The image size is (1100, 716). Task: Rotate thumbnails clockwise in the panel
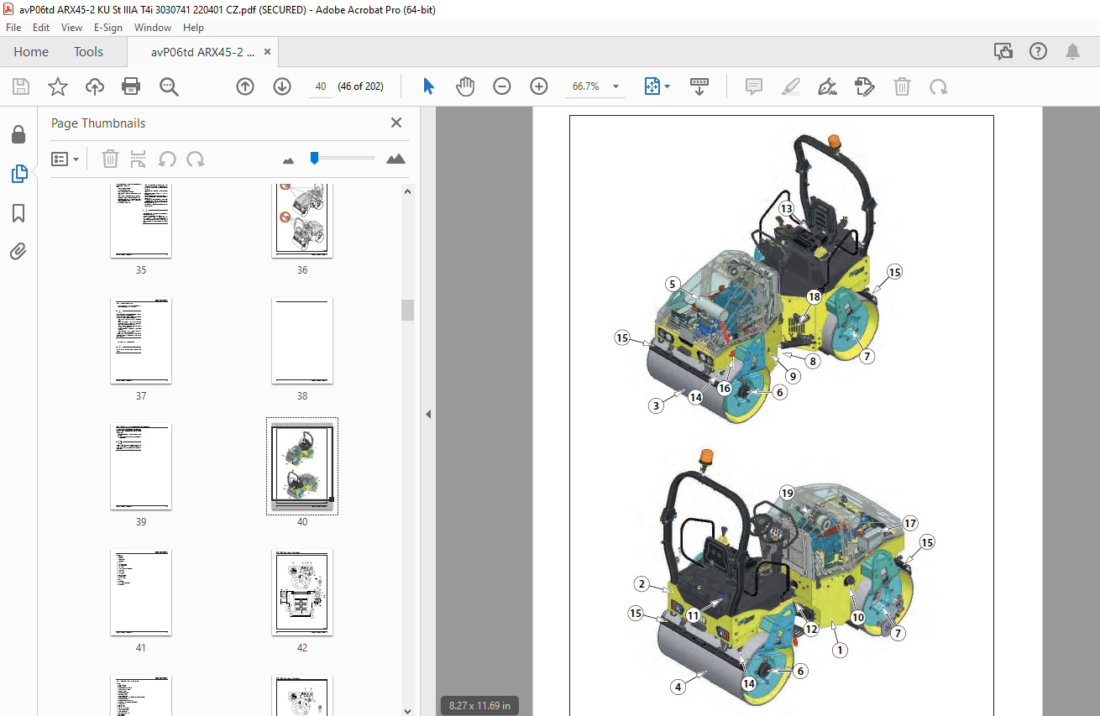tap(196, 159)
